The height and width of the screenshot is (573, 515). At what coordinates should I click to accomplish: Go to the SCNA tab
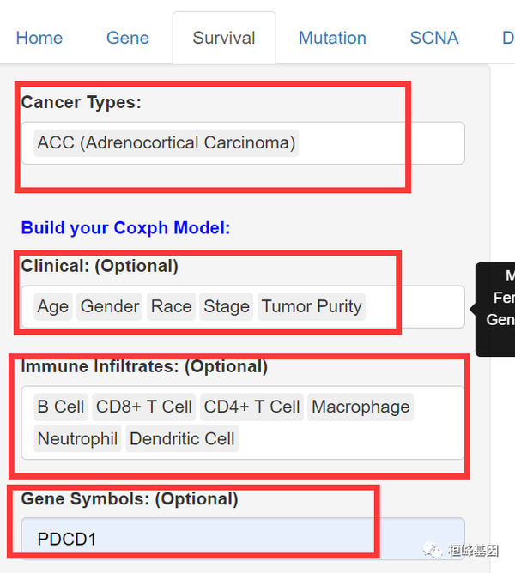pyautogui.click(x=434, y=38)
